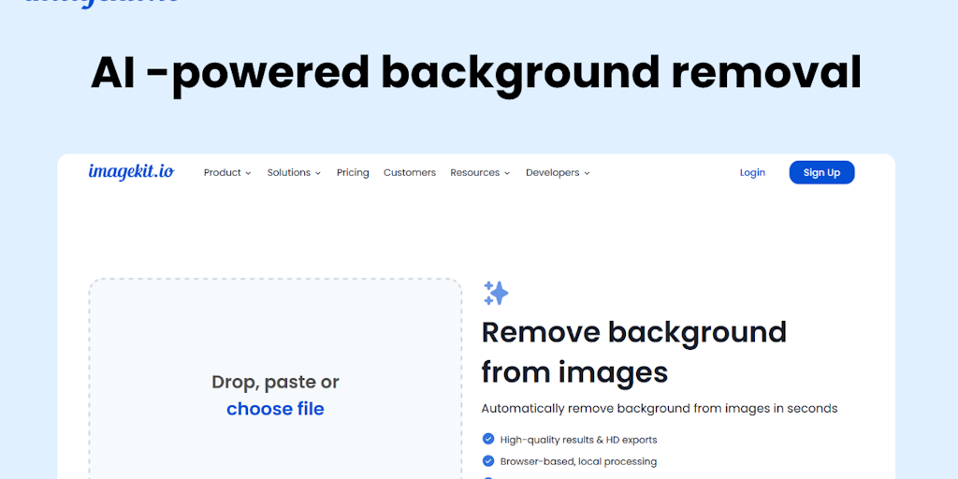Open the Customers page
Viewport: 958px width, 479px height.
[x=410, y=173]
